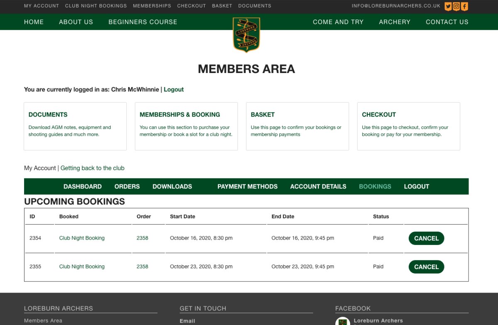Open the Getting back to the club link
The width and height of the screenshot is (498, 325).
93,168
